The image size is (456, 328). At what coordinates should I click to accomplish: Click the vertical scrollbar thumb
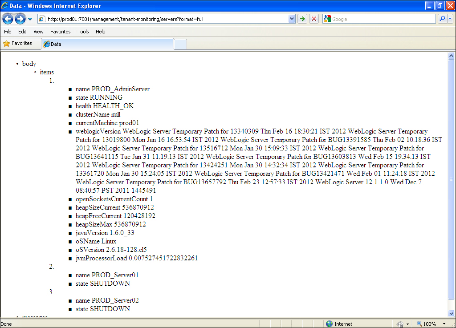click(x=452, y=179)
